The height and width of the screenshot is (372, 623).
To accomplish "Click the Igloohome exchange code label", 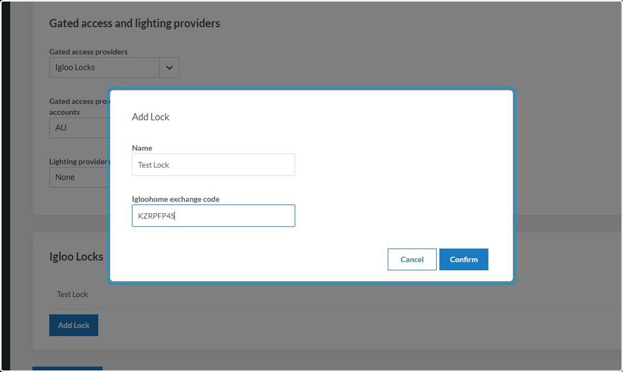I will pos(175,199).
